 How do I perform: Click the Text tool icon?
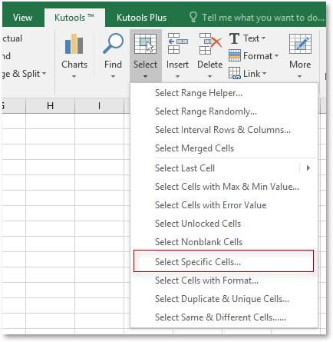pyautogui.click(x=234, y=38)
